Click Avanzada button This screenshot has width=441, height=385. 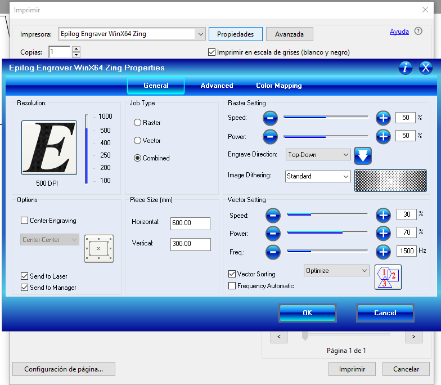pos(289,34)
